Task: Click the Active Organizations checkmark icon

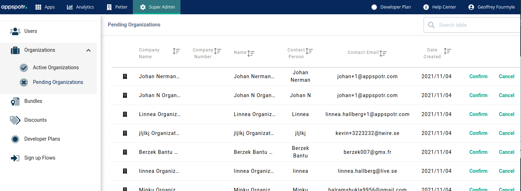Action: (x=24, y=68)
